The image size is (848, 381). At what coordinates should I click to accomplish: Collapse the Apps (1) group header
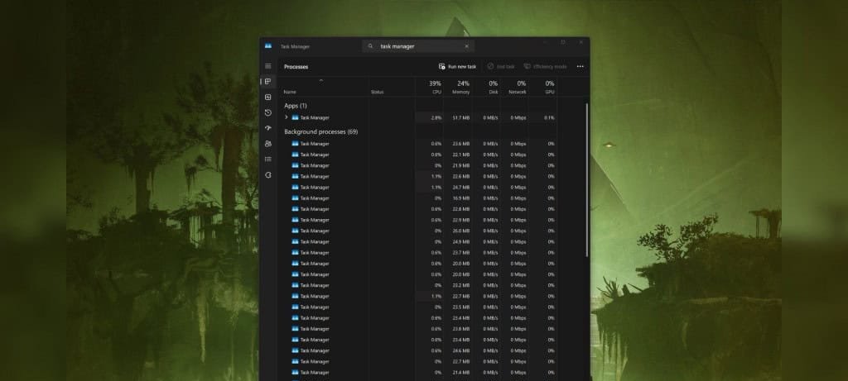(x=296, y=106)
